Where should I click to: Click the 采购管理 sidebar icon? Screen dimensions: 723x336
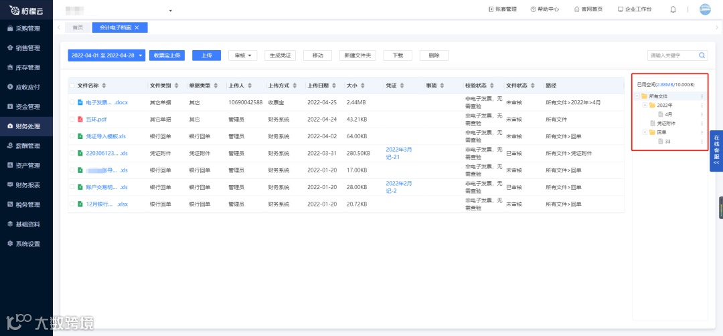(10, 29)
